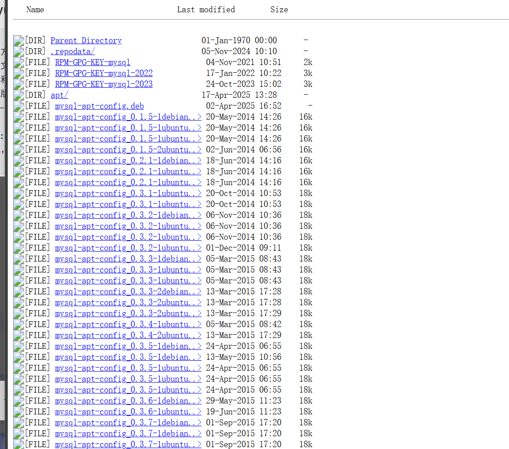Open mysql-apt-config_0.3.7-1ubuntu link

[128, 444]
